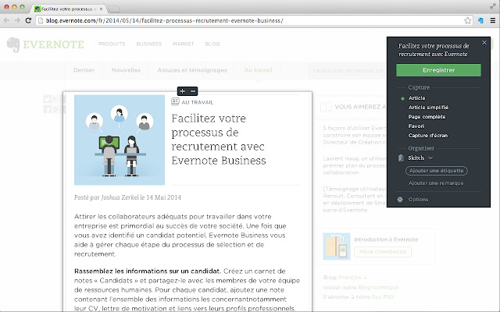Open the MARKET menu item

point(183,44)
